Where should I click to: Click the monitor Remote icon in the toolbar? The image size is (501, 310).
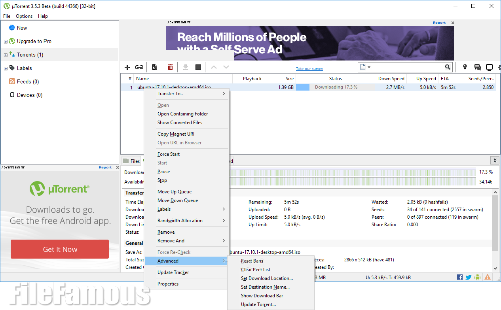point(490,67)
